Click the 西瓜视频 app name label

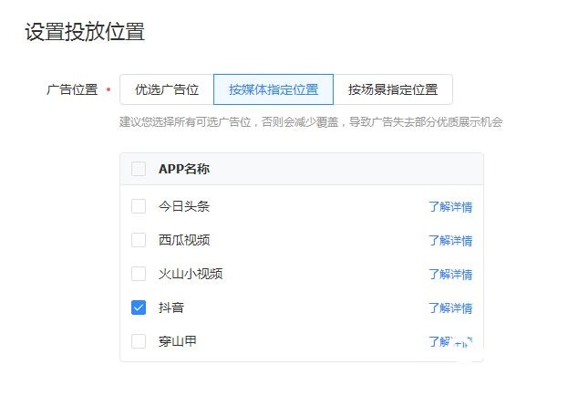(x=184, y=240)
